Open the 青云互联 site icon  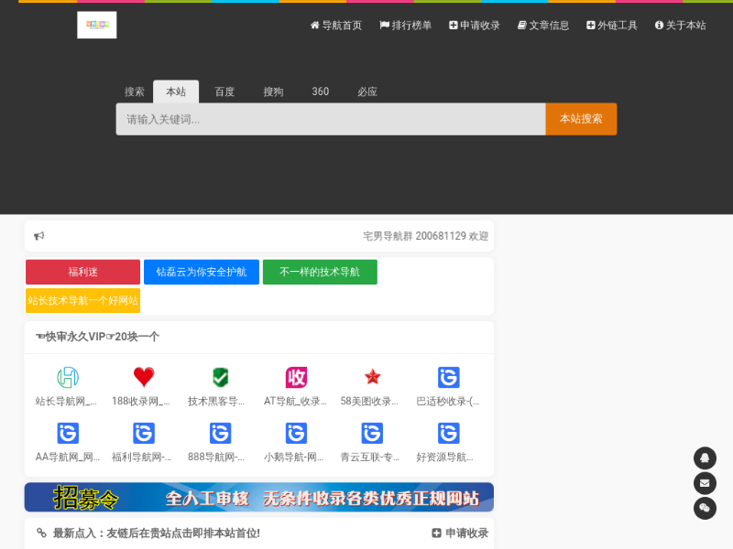click(372, 434)
